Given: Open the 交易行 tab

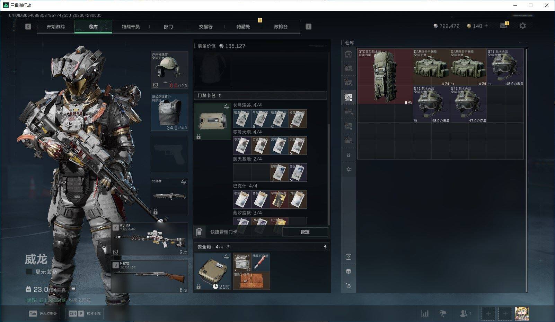Looking at the screenshot, I should [x=206, y=27].
